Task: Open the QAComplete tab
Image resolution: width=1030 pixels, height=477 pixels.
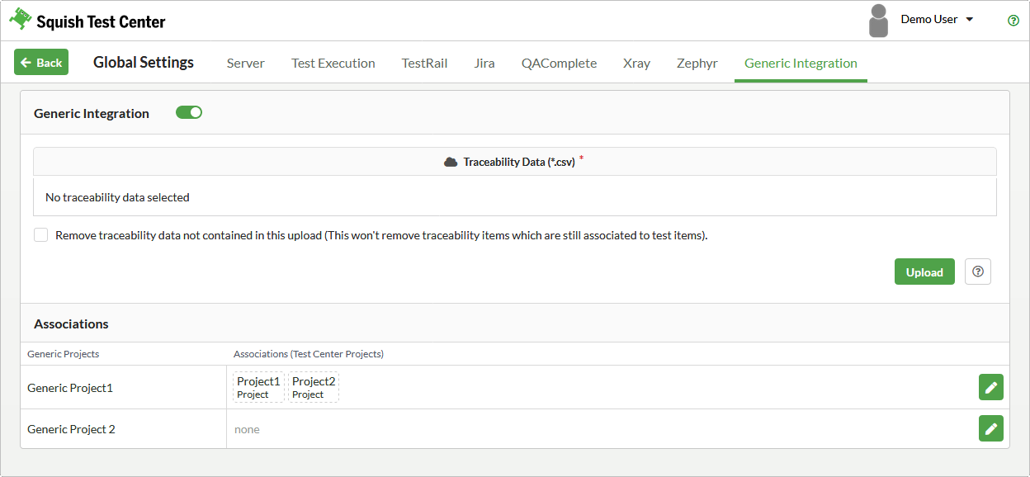Action: [559, 64]
